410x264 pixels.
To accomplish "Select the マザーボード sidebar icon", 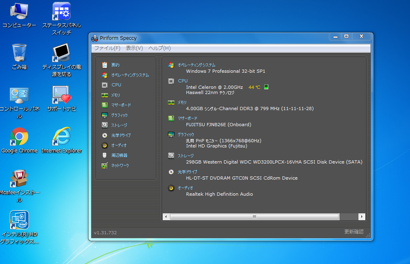I will pyautogui.click(x=105, y=105).
